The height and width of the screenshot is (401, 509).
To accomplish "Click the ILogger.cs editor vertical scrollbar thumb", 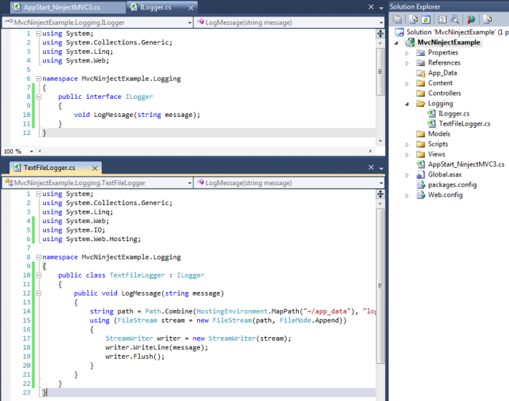I will point(380,72).
